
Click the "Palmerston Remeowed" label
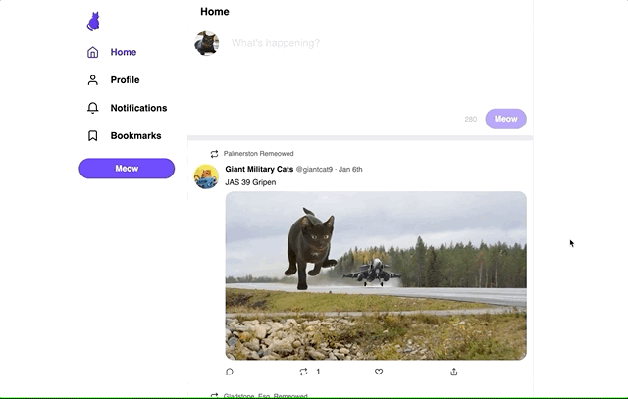(258, 154)
